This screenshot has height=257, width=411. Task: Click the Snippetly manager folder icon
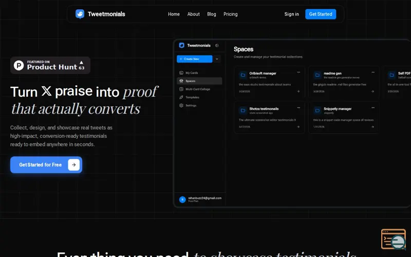pyautogui.click(x=317, y=111)
